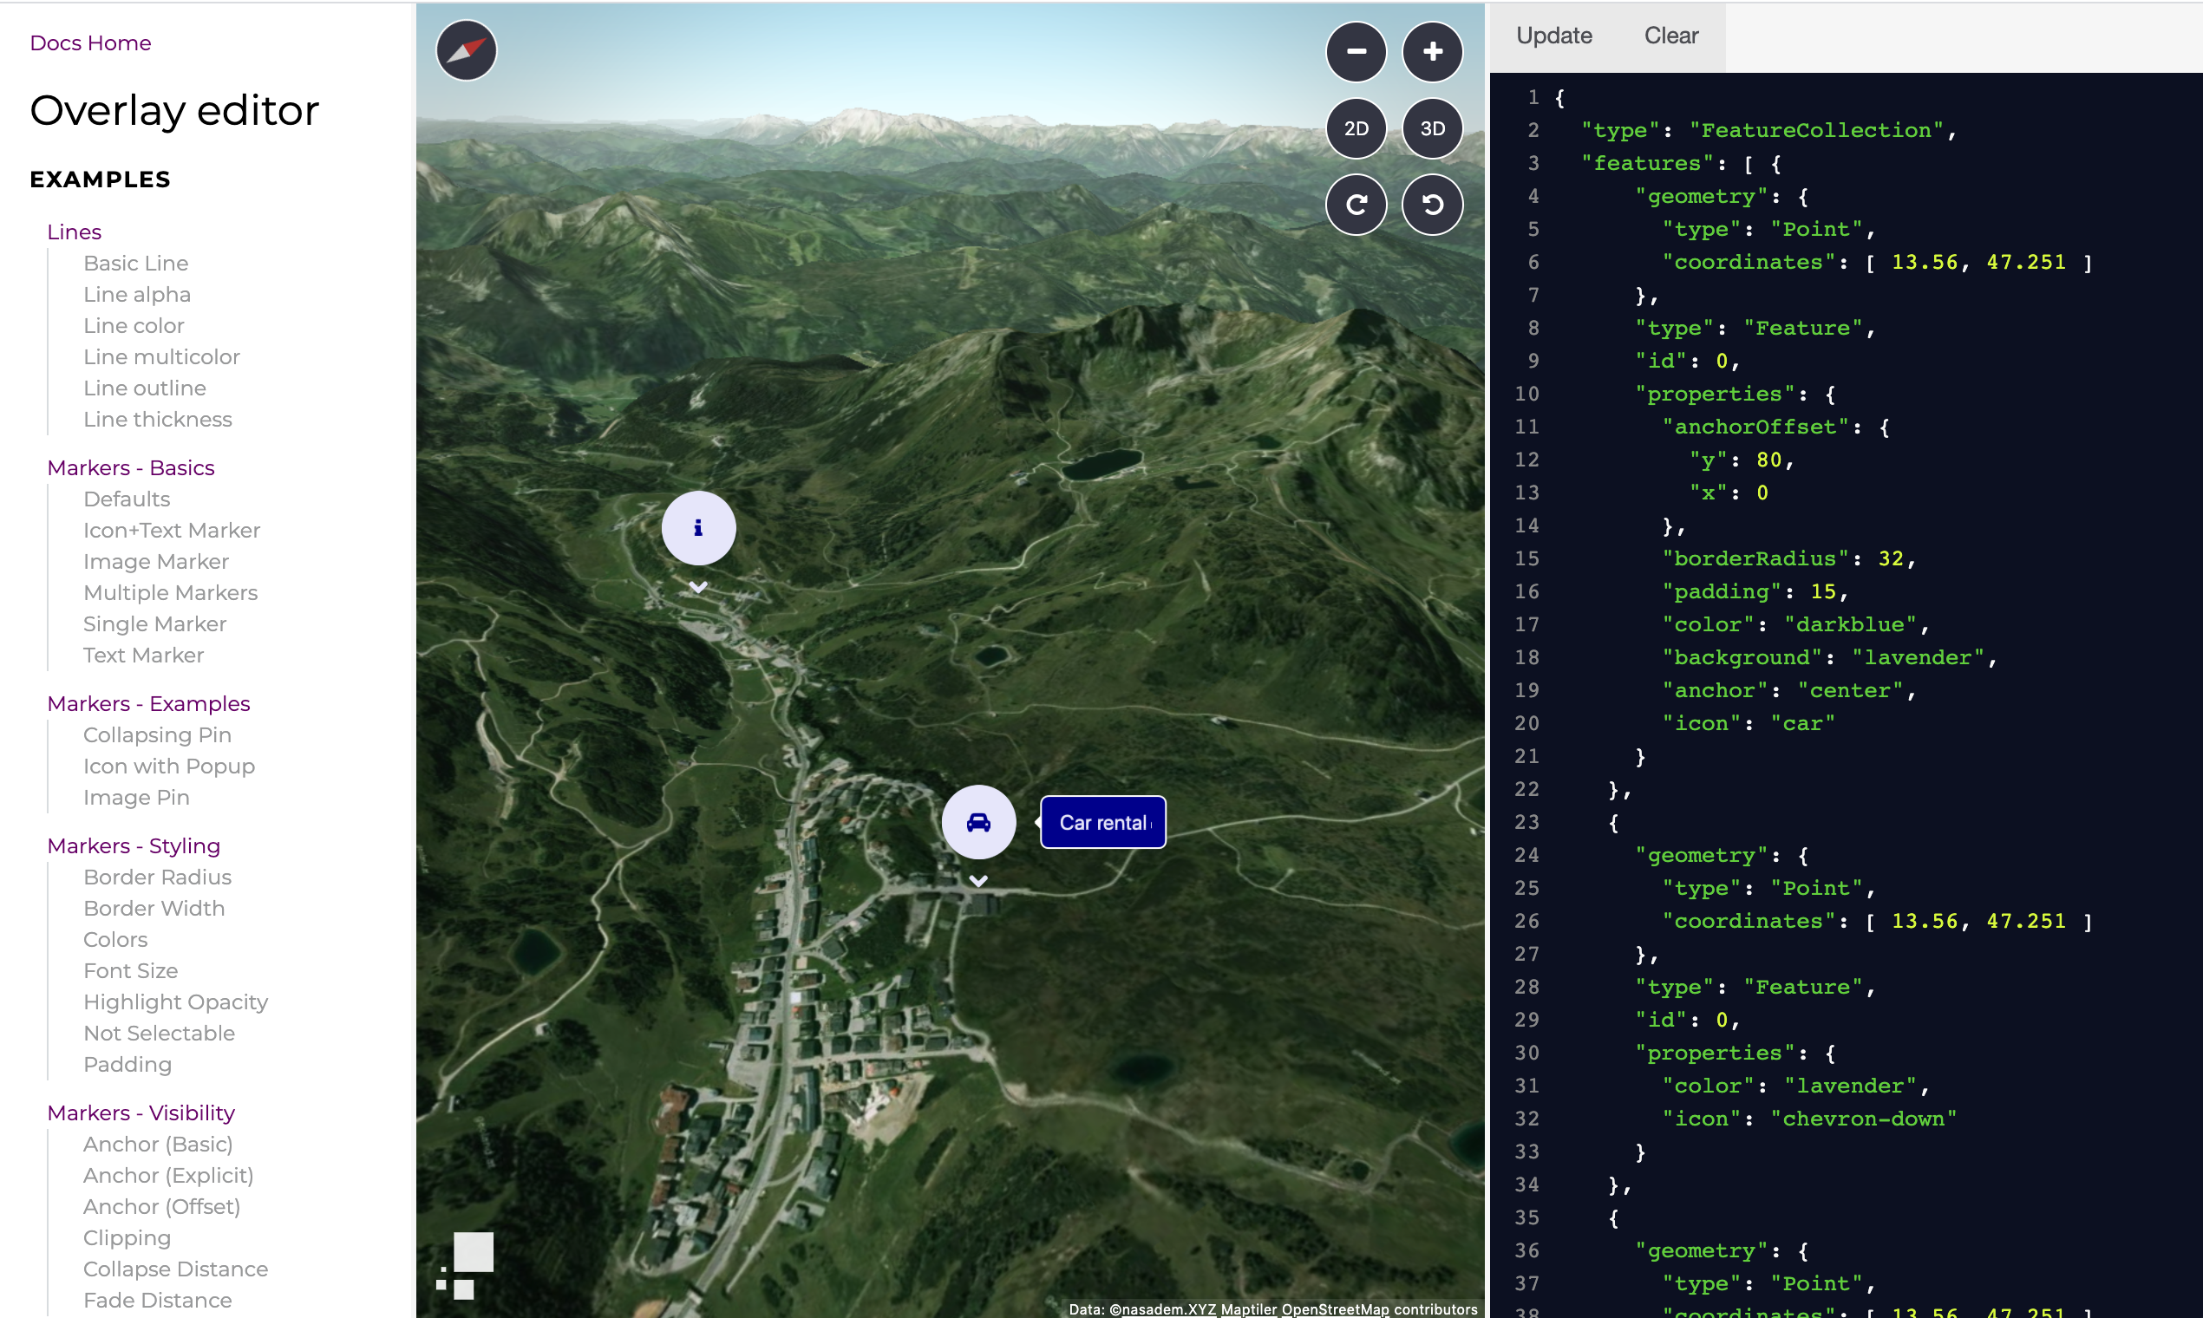This screenshot has width=2203, height=1318.
Task: Open the Lines examples section
Action: point(74,232)
